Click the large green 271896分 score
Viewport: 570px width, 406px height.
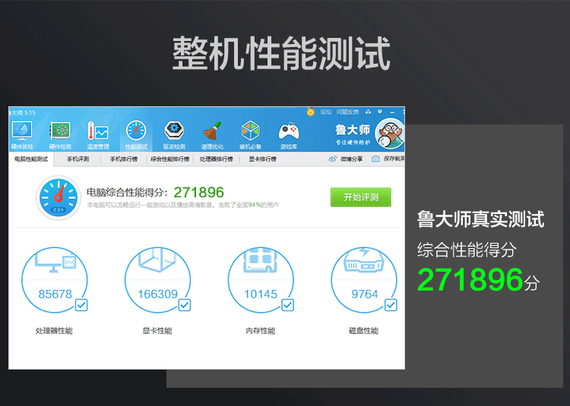pyautogui.click(x=478, y=279)
